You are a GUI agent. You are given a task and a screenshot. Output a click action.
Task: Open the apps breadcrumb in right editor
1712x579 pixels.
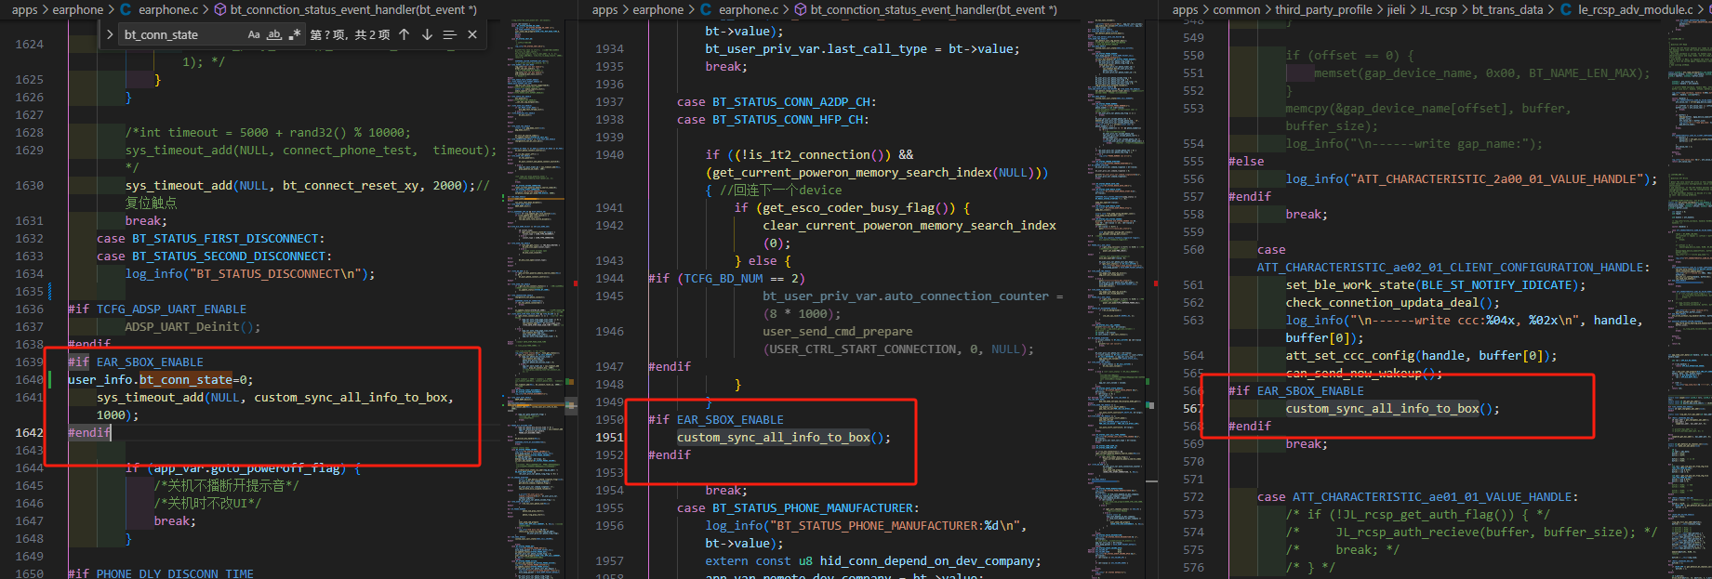[x=1186, y=9]
